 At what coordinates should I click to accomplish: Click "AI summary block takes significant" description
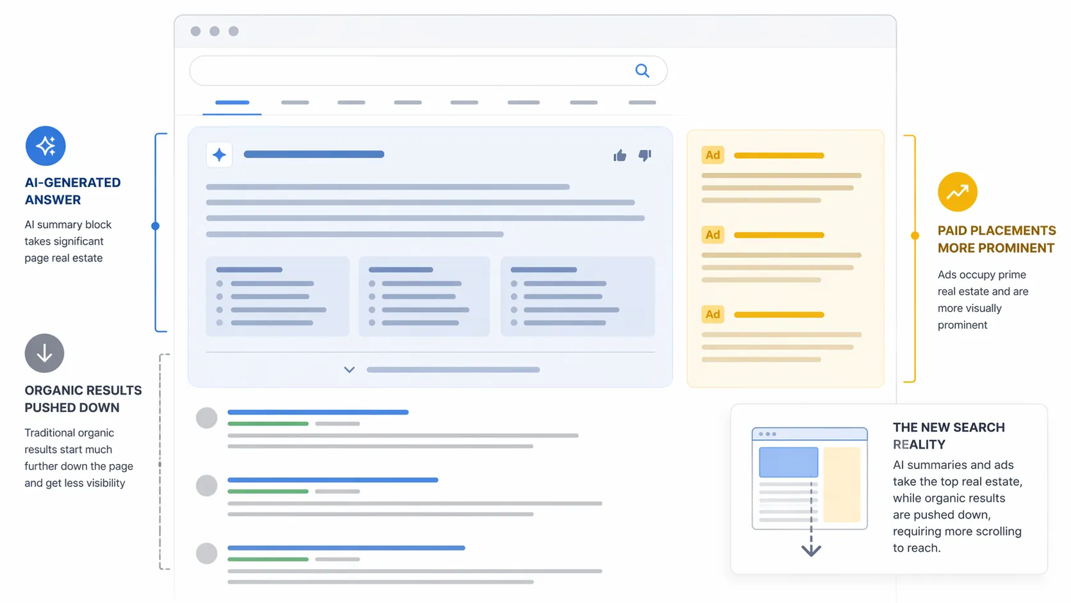[68, 241]
